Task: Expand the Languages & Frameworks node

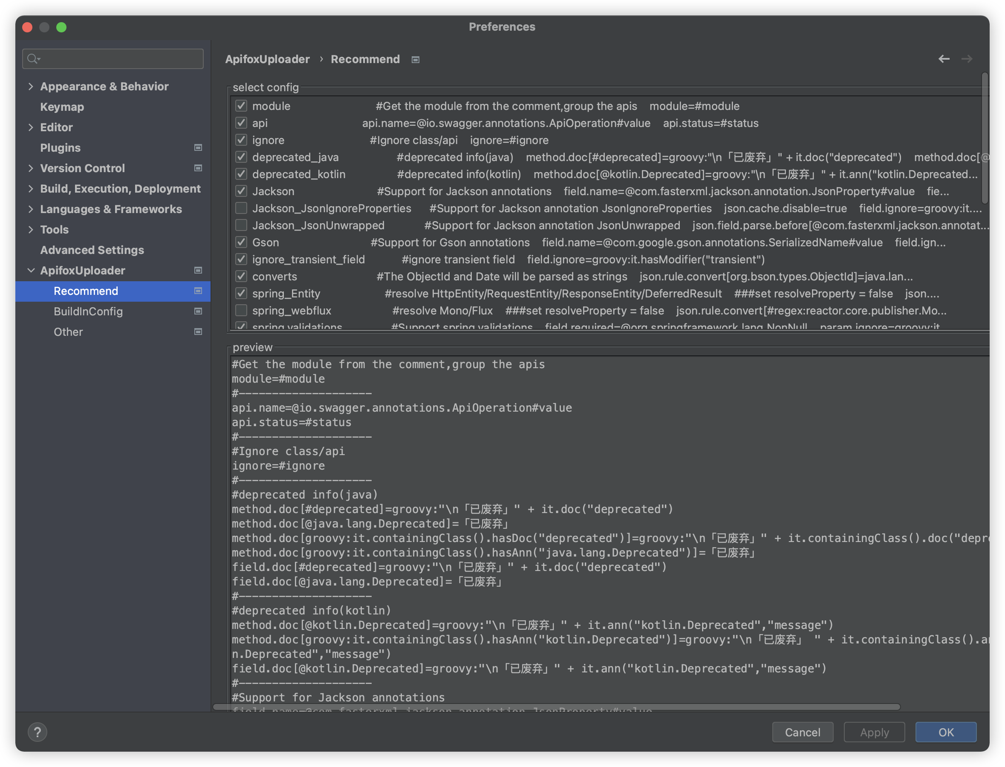Action: (31, 209)
